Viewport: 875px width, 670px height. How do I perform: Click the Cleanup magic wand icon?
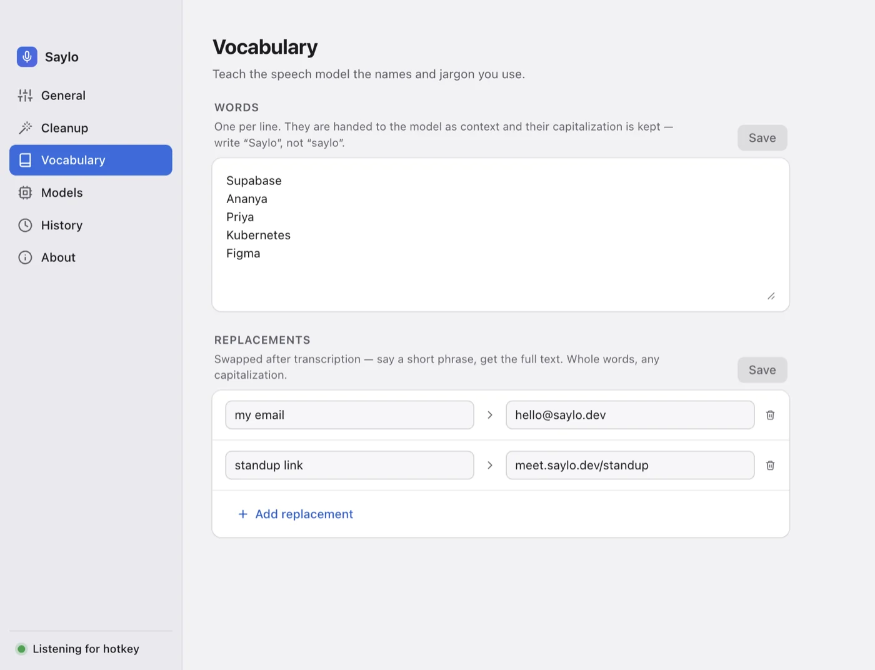coord(25,128)
